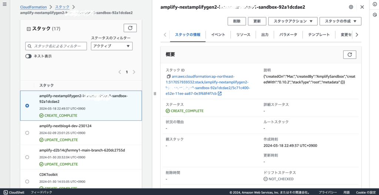Collapse the スタック (17) section
The image size is (379, 195).
coord(28,29)
